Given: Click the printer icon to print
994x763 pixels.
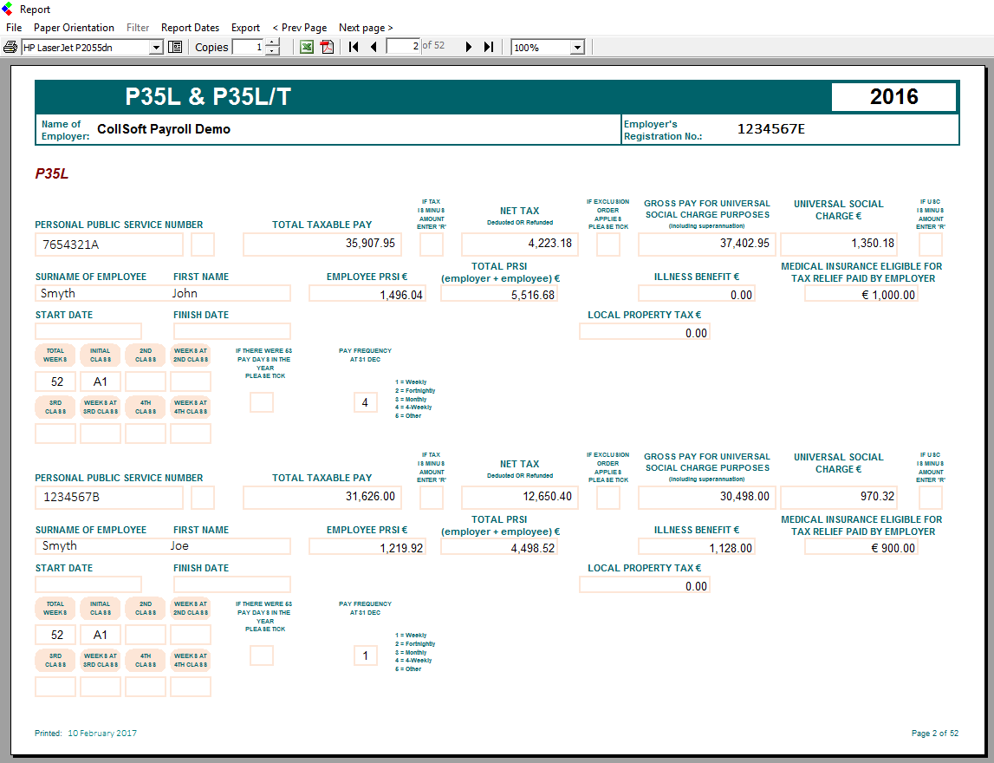Looking at the screenshot, I should 10,47.
